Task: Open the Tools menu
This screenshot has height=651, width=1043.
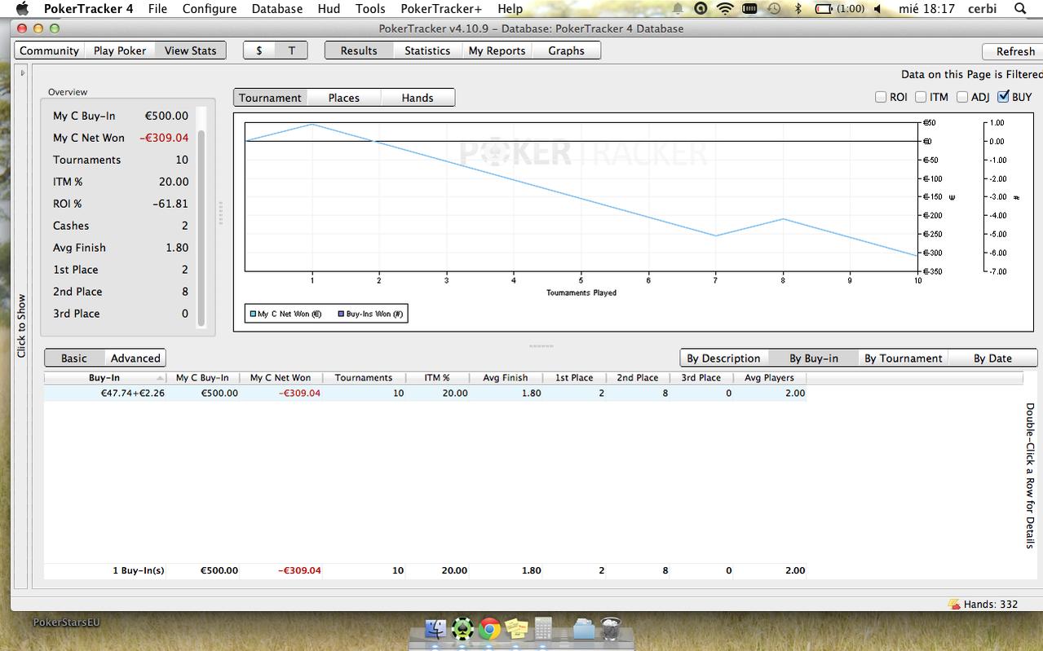Action: tap(370, 8)
